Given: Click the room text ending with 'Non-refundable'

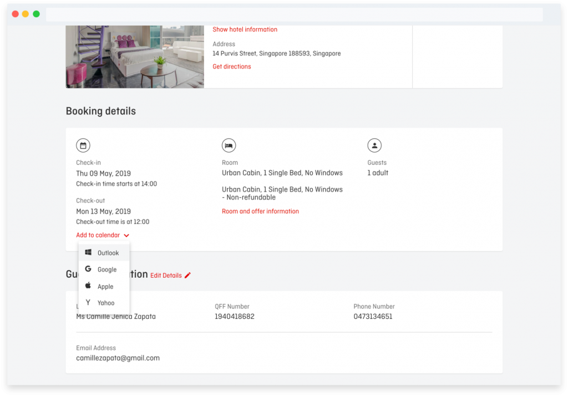Looking at the screenshot, I should coord(282,194).
